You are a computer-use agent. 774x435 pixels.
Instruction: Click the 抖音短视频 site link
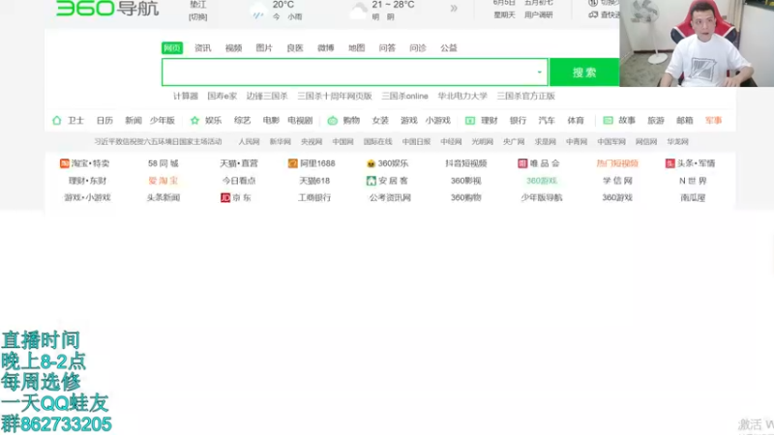tap(466, 163)
